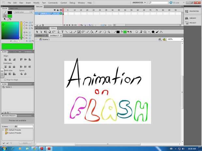Open the File menu
This screenshot has width=202, height=151.
pos(9,3)
